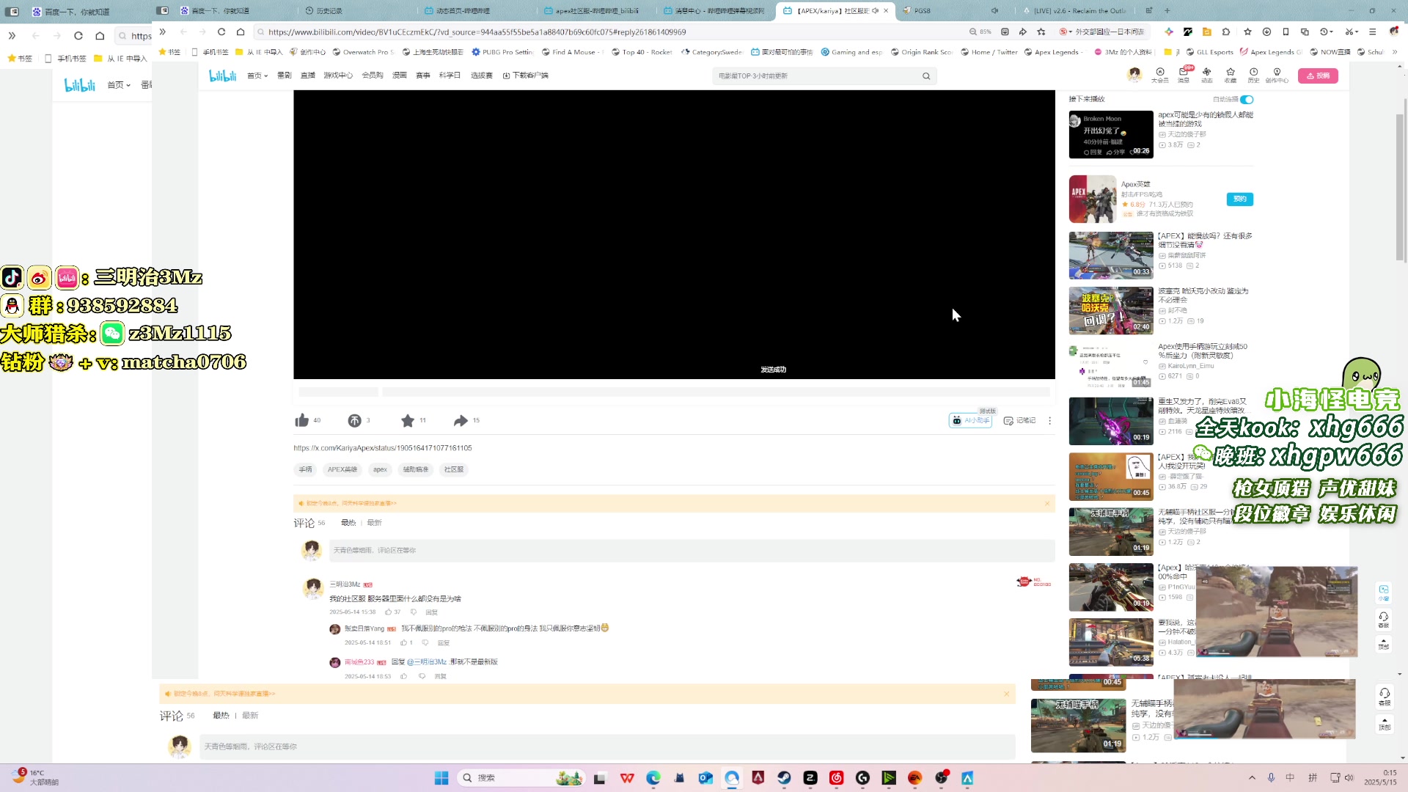The height and width of the screenshot is (792, 1408).
Task: Open the AI小助手 assistant
Action: pyautogui.click(x=970, y=420)
